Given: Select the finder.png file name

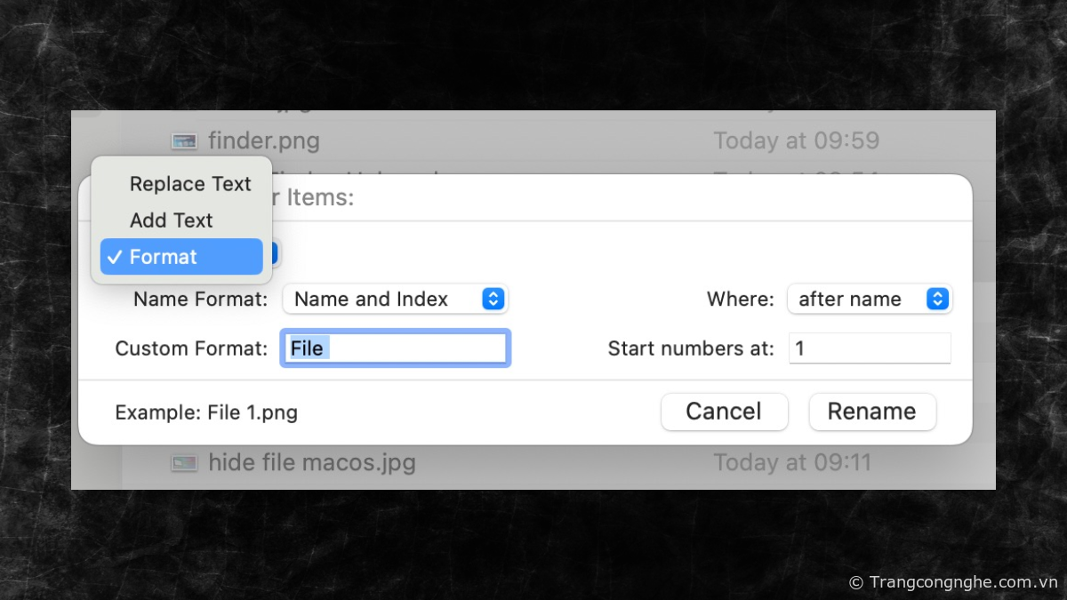Looking at the screenshot, I should click(263, 140).
